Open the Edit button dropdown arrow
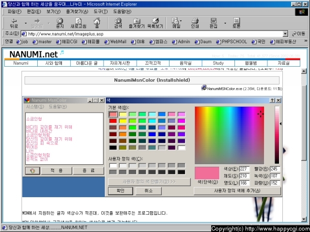The width and height of the screenshot is (310, 232). click(x=225, y=23)
